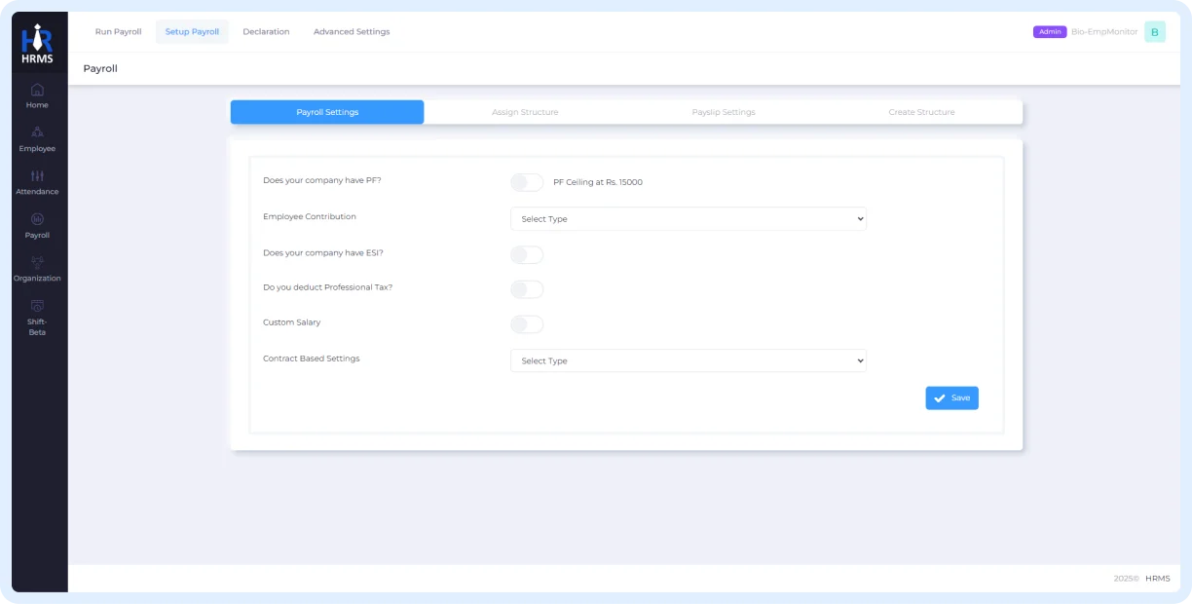The image size is (1192, 604).
Task: Open Run Payroll in the top menu
Action: point(118,32)
